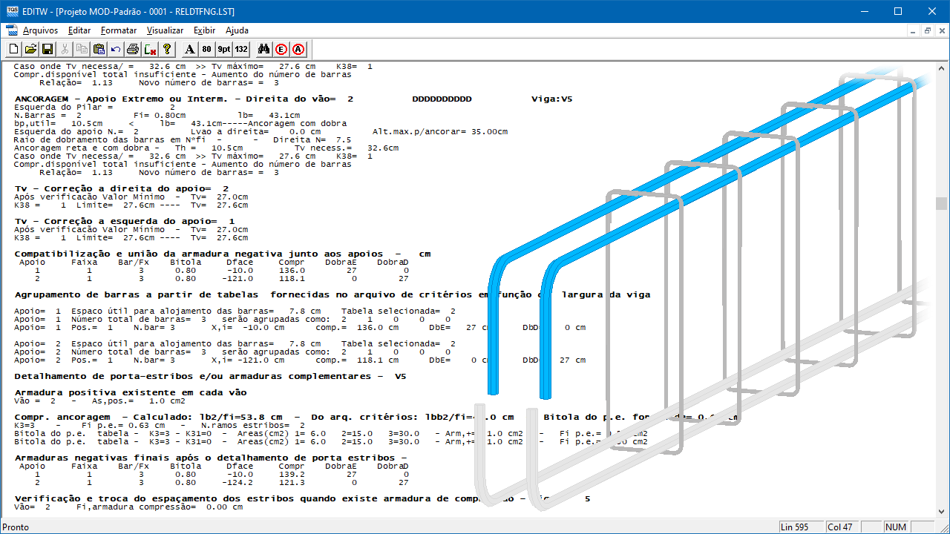Set 80-column width in the toolbar

coord(206,50)
